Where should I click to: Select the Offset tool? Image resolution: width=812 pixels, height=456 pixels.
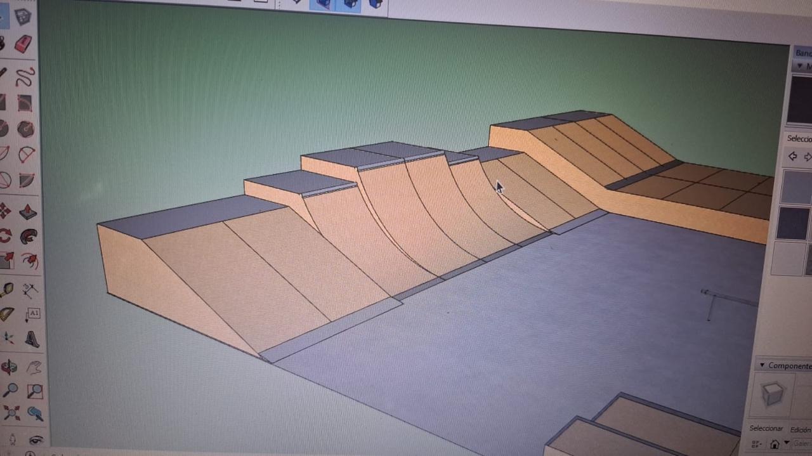[x=29, y=261]
